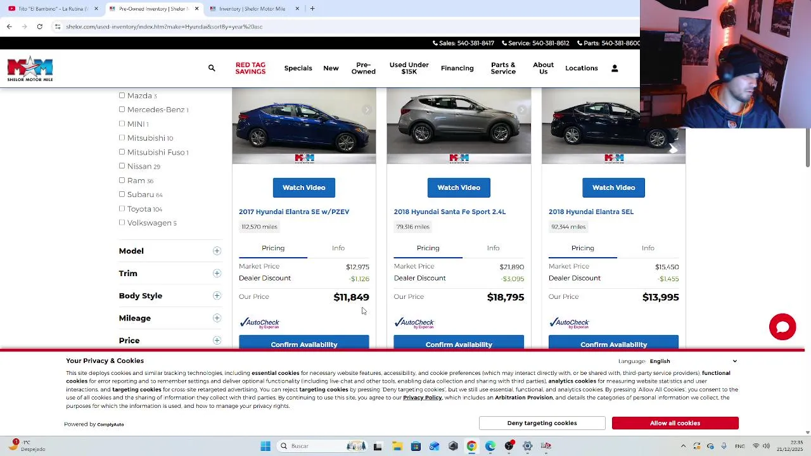
Task: Open the Used Under $15K menu
Action: (x=409, y=68)
